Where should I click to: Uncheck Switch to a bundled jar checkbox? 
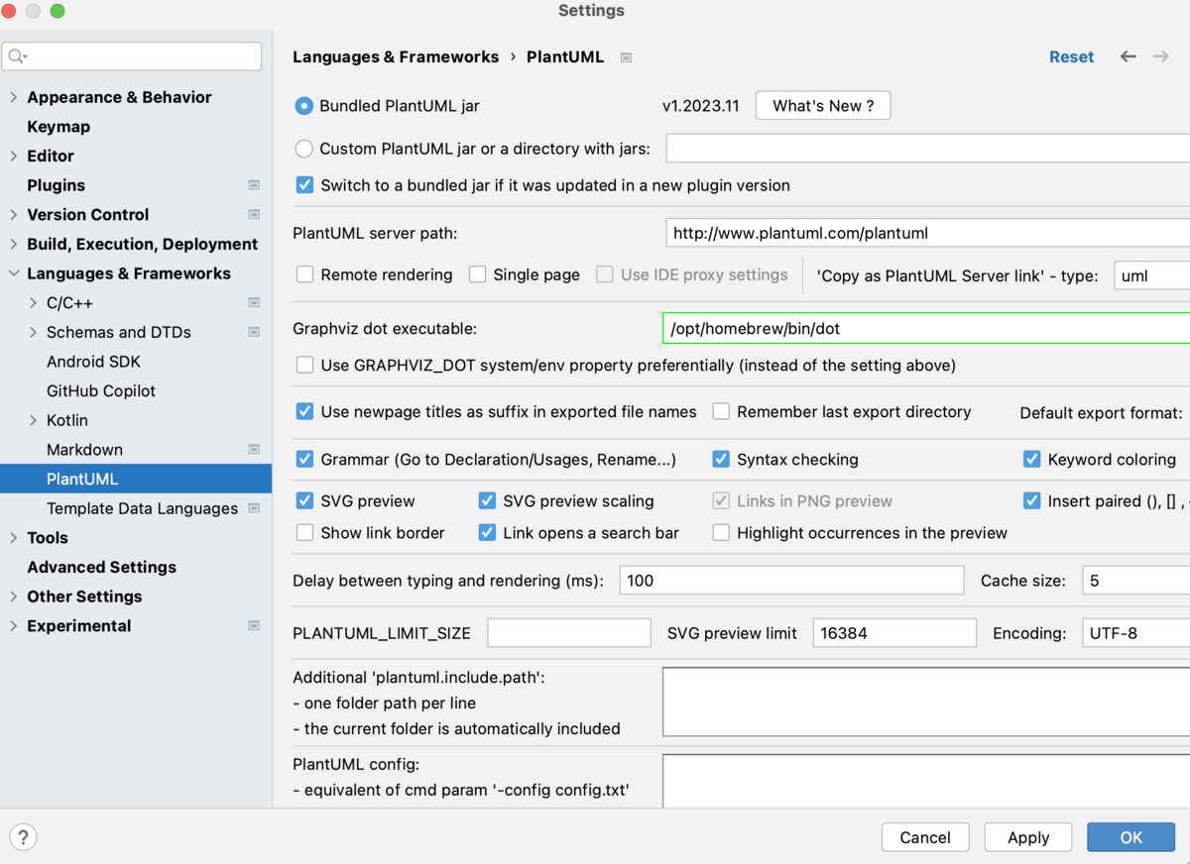305,185
